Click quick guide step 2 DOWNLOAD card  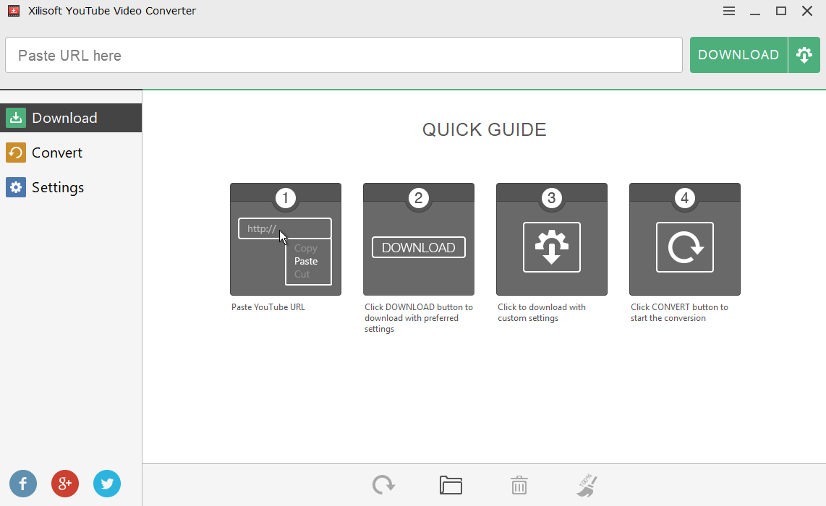[419, 239]
